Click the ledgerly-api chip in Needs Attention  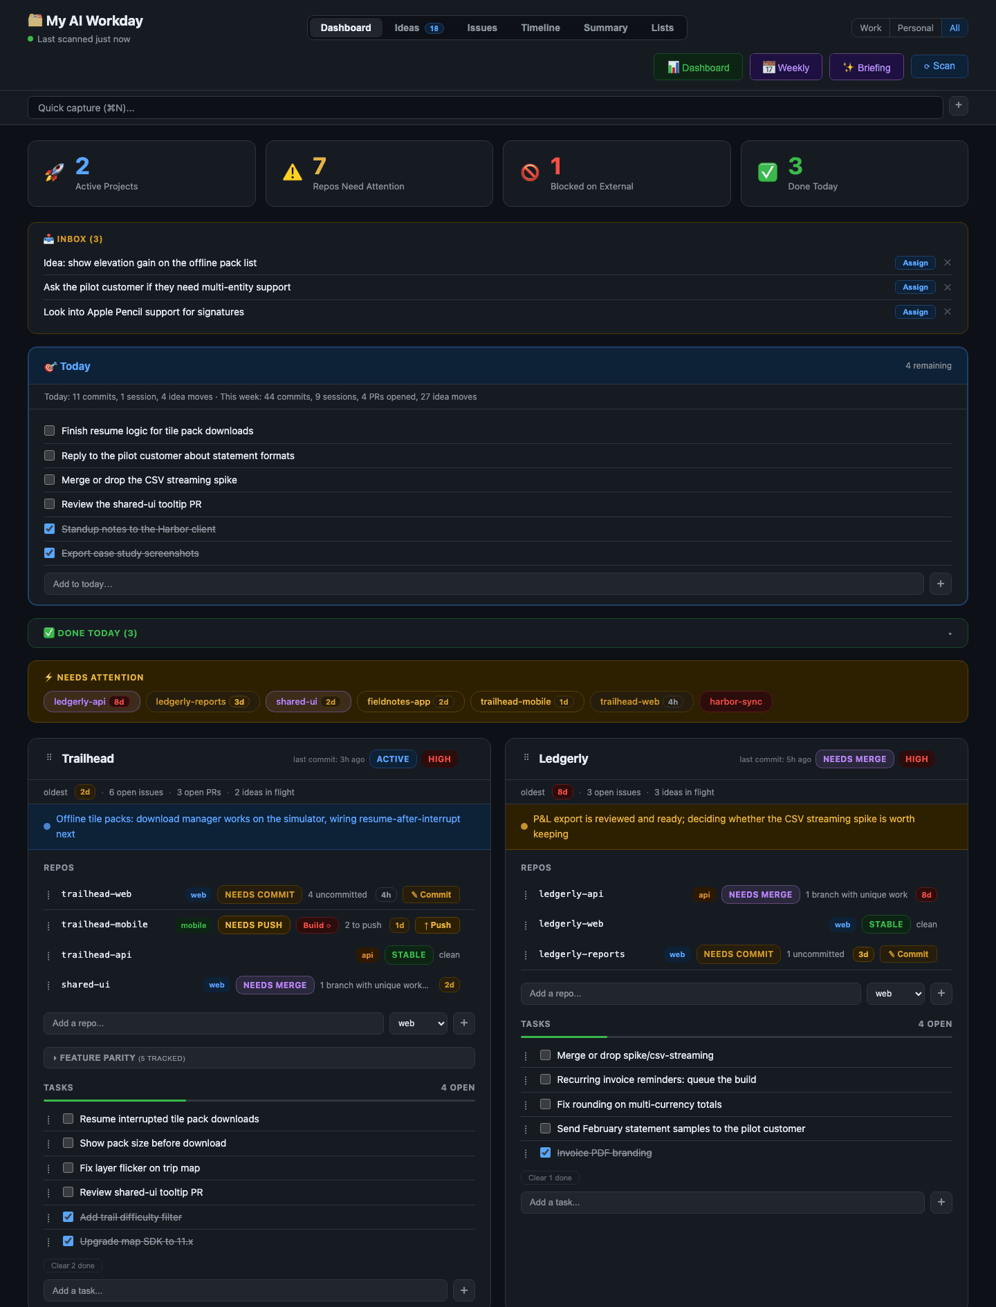click(x=91, y=702)
